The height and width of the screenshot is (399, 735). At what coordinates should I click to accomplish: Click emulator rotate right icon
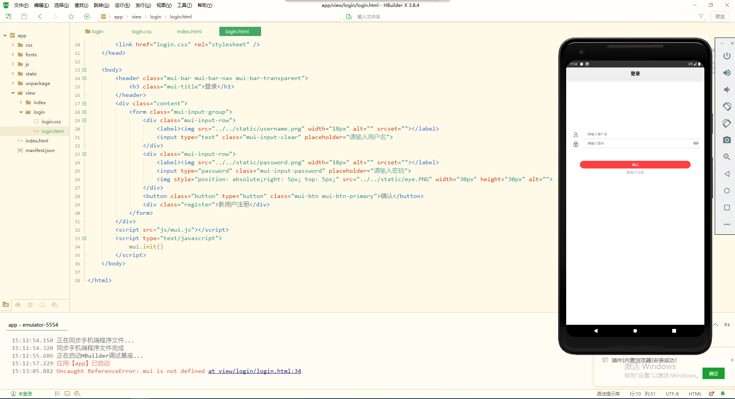click(x=727, y=123)
